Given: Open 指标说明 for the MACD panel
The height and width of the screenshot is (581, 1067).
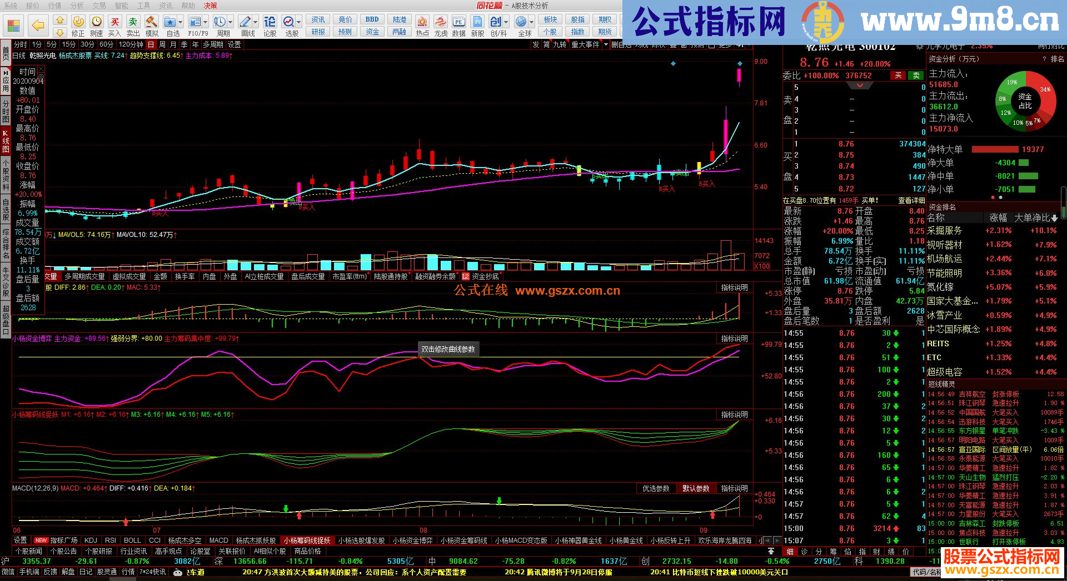Looking at the screenshot, I should coord(735,488).
